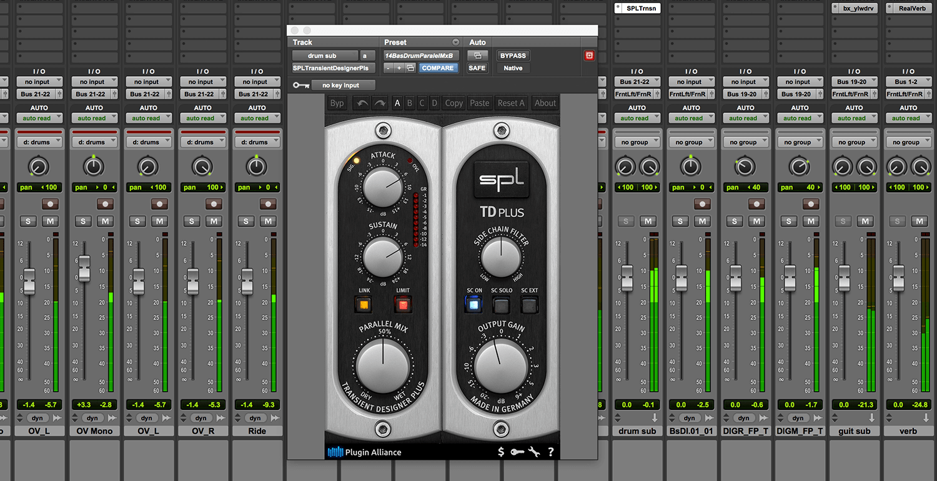937x481 pixels.
Task: Open the license key icon in the plugin footer
Action: pos(517,452)
